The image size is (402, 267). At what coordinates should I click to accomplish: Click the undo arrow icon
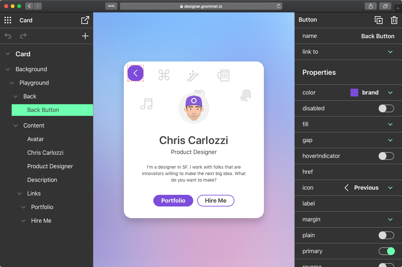point(8,36)
